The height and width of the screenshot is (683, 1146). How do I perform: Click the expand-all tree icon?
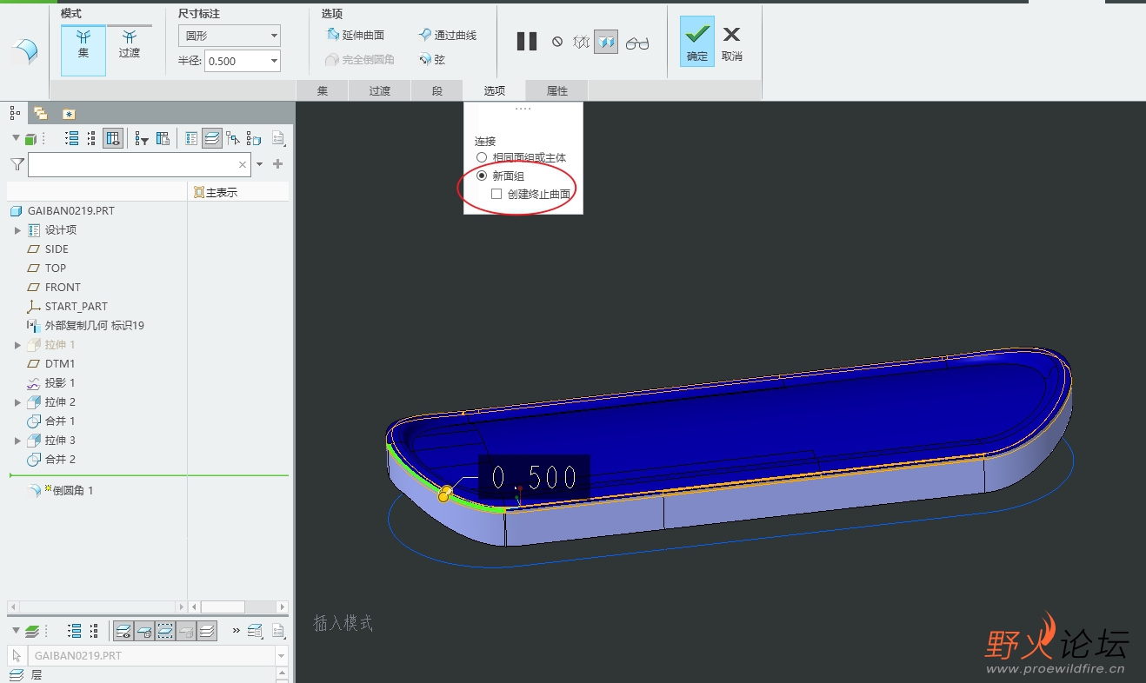point(73,138)
